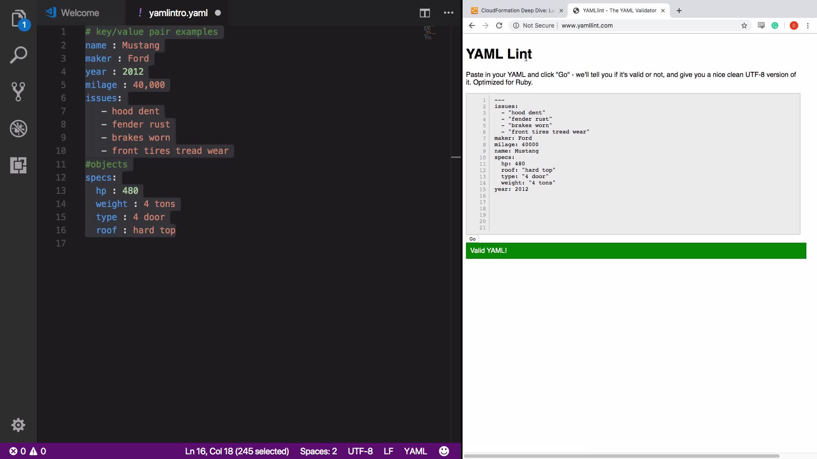Screen dimensions: 817x459
Task: Open the Manage gear in activity bar
Action: (18, 425)
